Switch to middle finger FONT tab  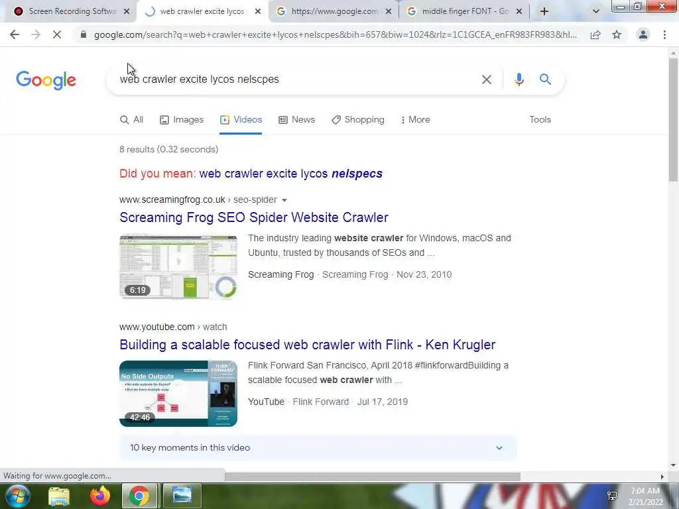point(463,11)
